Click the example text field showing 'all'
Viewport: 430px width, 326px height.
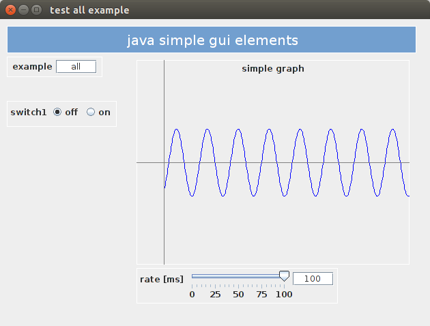pyautogui.click(x=76, y=67)
